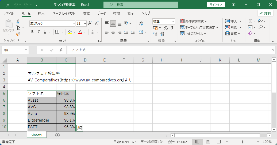277x145 pixels.
Task: Adjust the zoom slider handle
Action: point(243,142)
